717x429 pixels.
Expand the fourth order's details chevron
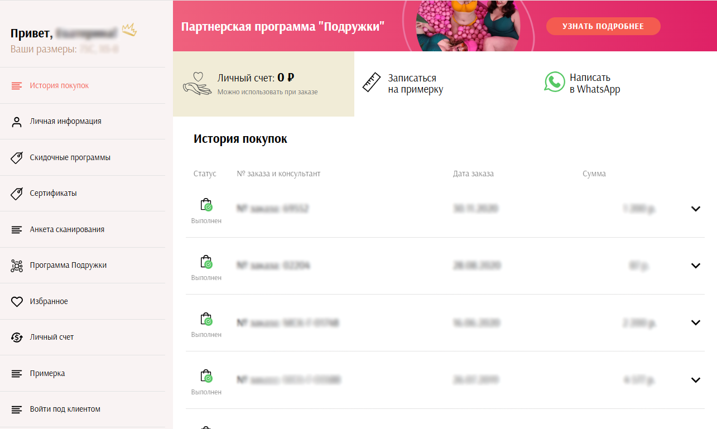[695, 380]
